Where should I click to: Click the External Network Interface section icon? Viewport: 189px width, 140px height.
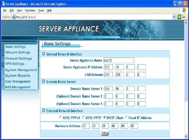(44, 111)
